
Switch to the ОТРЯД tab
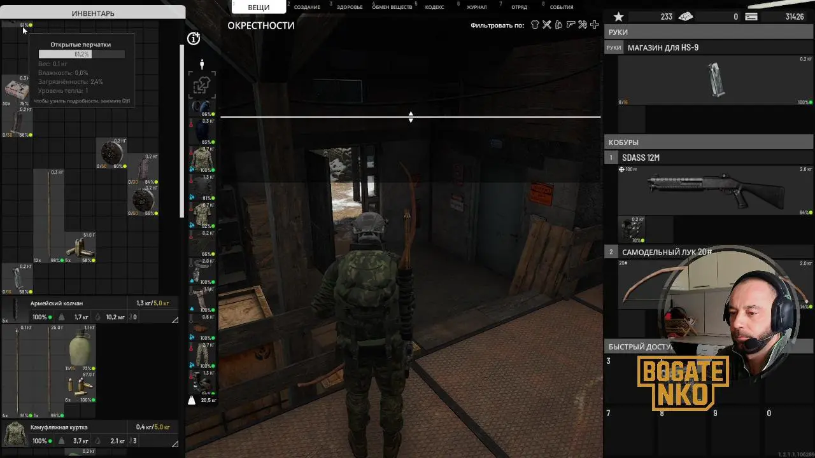point(519,7)
